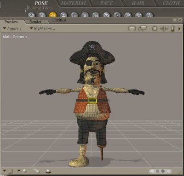184x176 pixels.
Task: Select the Taper editing tool
Action: [85, 15]
